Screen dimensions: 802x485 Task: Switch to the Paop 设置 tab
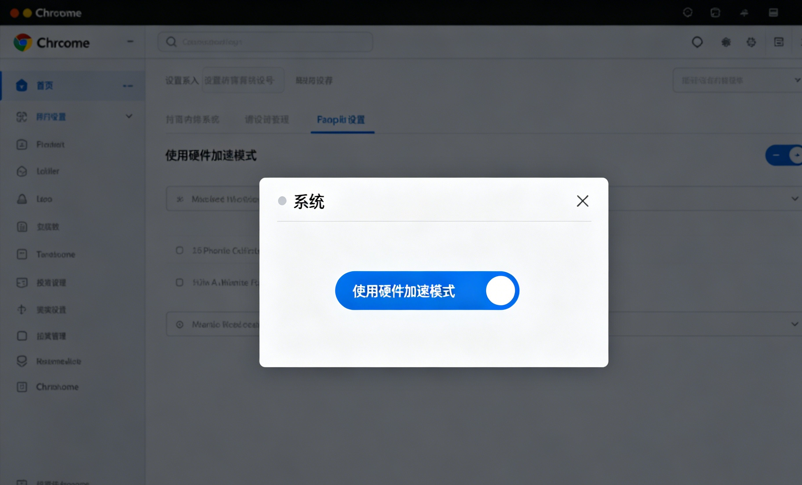pyautogui.click(x=341, y=120)
